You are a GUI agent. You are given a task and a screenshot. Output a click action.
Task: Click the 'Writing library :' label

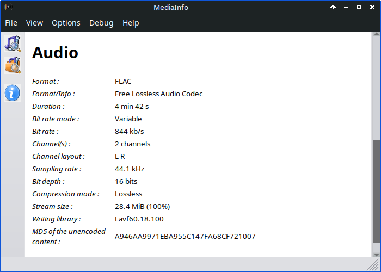(57, 219)
